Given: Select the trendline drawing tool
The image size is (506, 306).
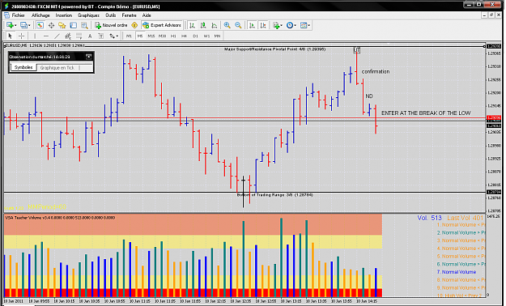Looking at the screenshot, I should (x=57, y=36).
